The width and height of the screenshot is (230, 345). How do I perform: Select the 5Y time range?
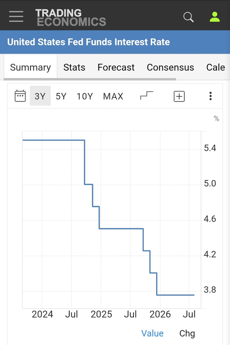[61, 96]
